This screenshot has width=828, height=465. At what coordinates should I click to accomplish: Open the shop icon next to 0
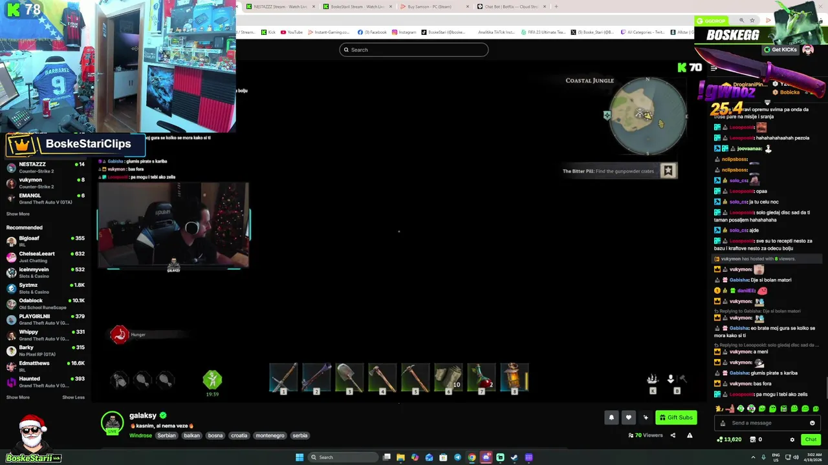click(752, 440)
